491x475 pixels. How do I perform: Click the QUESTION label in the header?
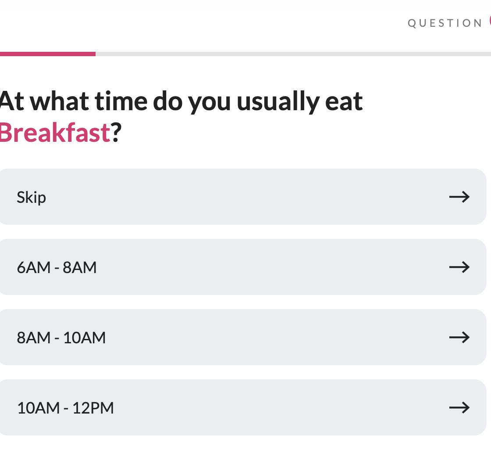(445, 23)
